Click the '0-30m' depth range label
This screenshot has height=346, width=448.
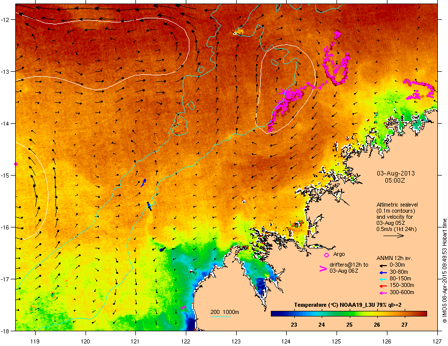[397, 265]
